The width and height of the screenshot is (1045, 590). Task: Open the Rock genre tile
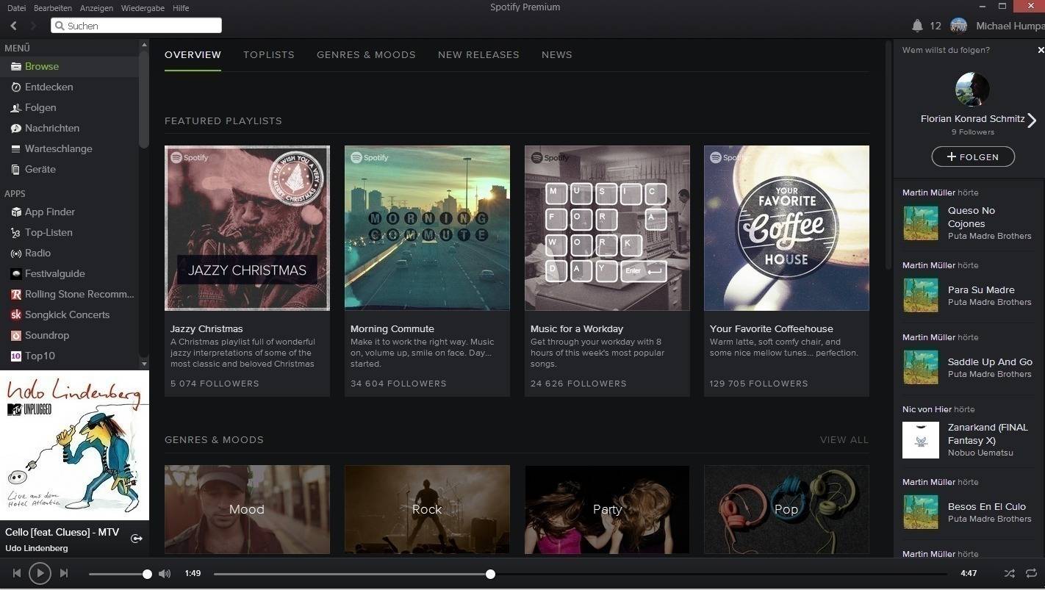coord(427,509)
